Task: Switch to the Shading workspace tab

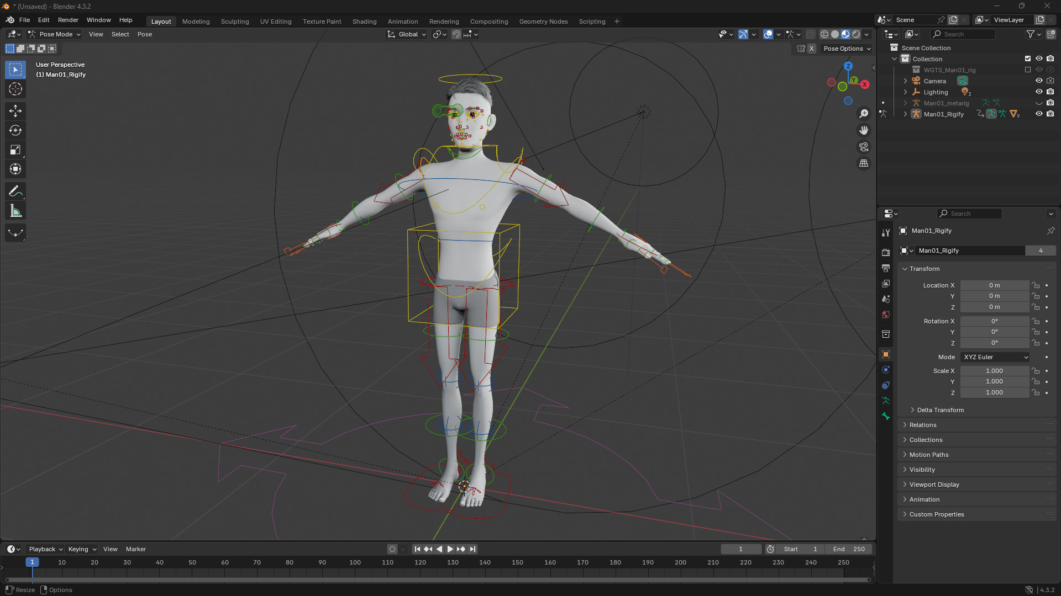Action: [x=364, y=22]
